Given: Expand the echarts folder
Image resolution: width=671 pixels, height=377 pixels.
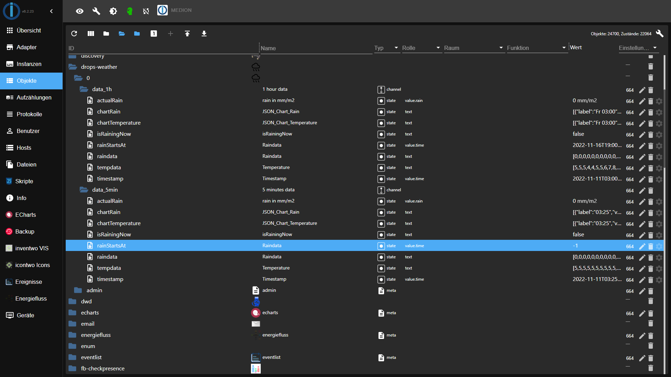Looking at the screenshot, I should (72, 313).
